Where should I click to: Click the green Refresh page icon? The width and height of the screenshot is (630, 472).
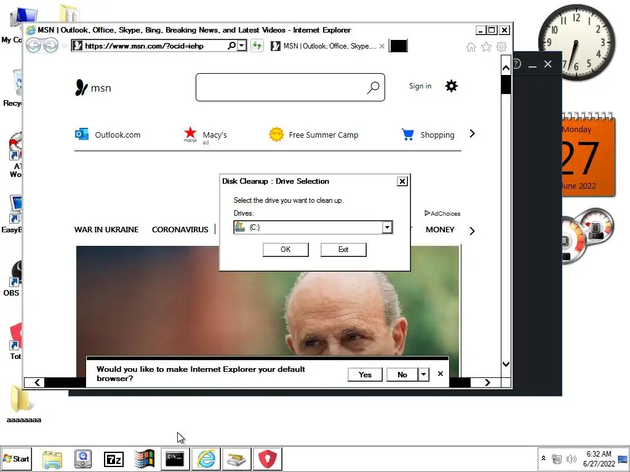click(x=257, y=45)
